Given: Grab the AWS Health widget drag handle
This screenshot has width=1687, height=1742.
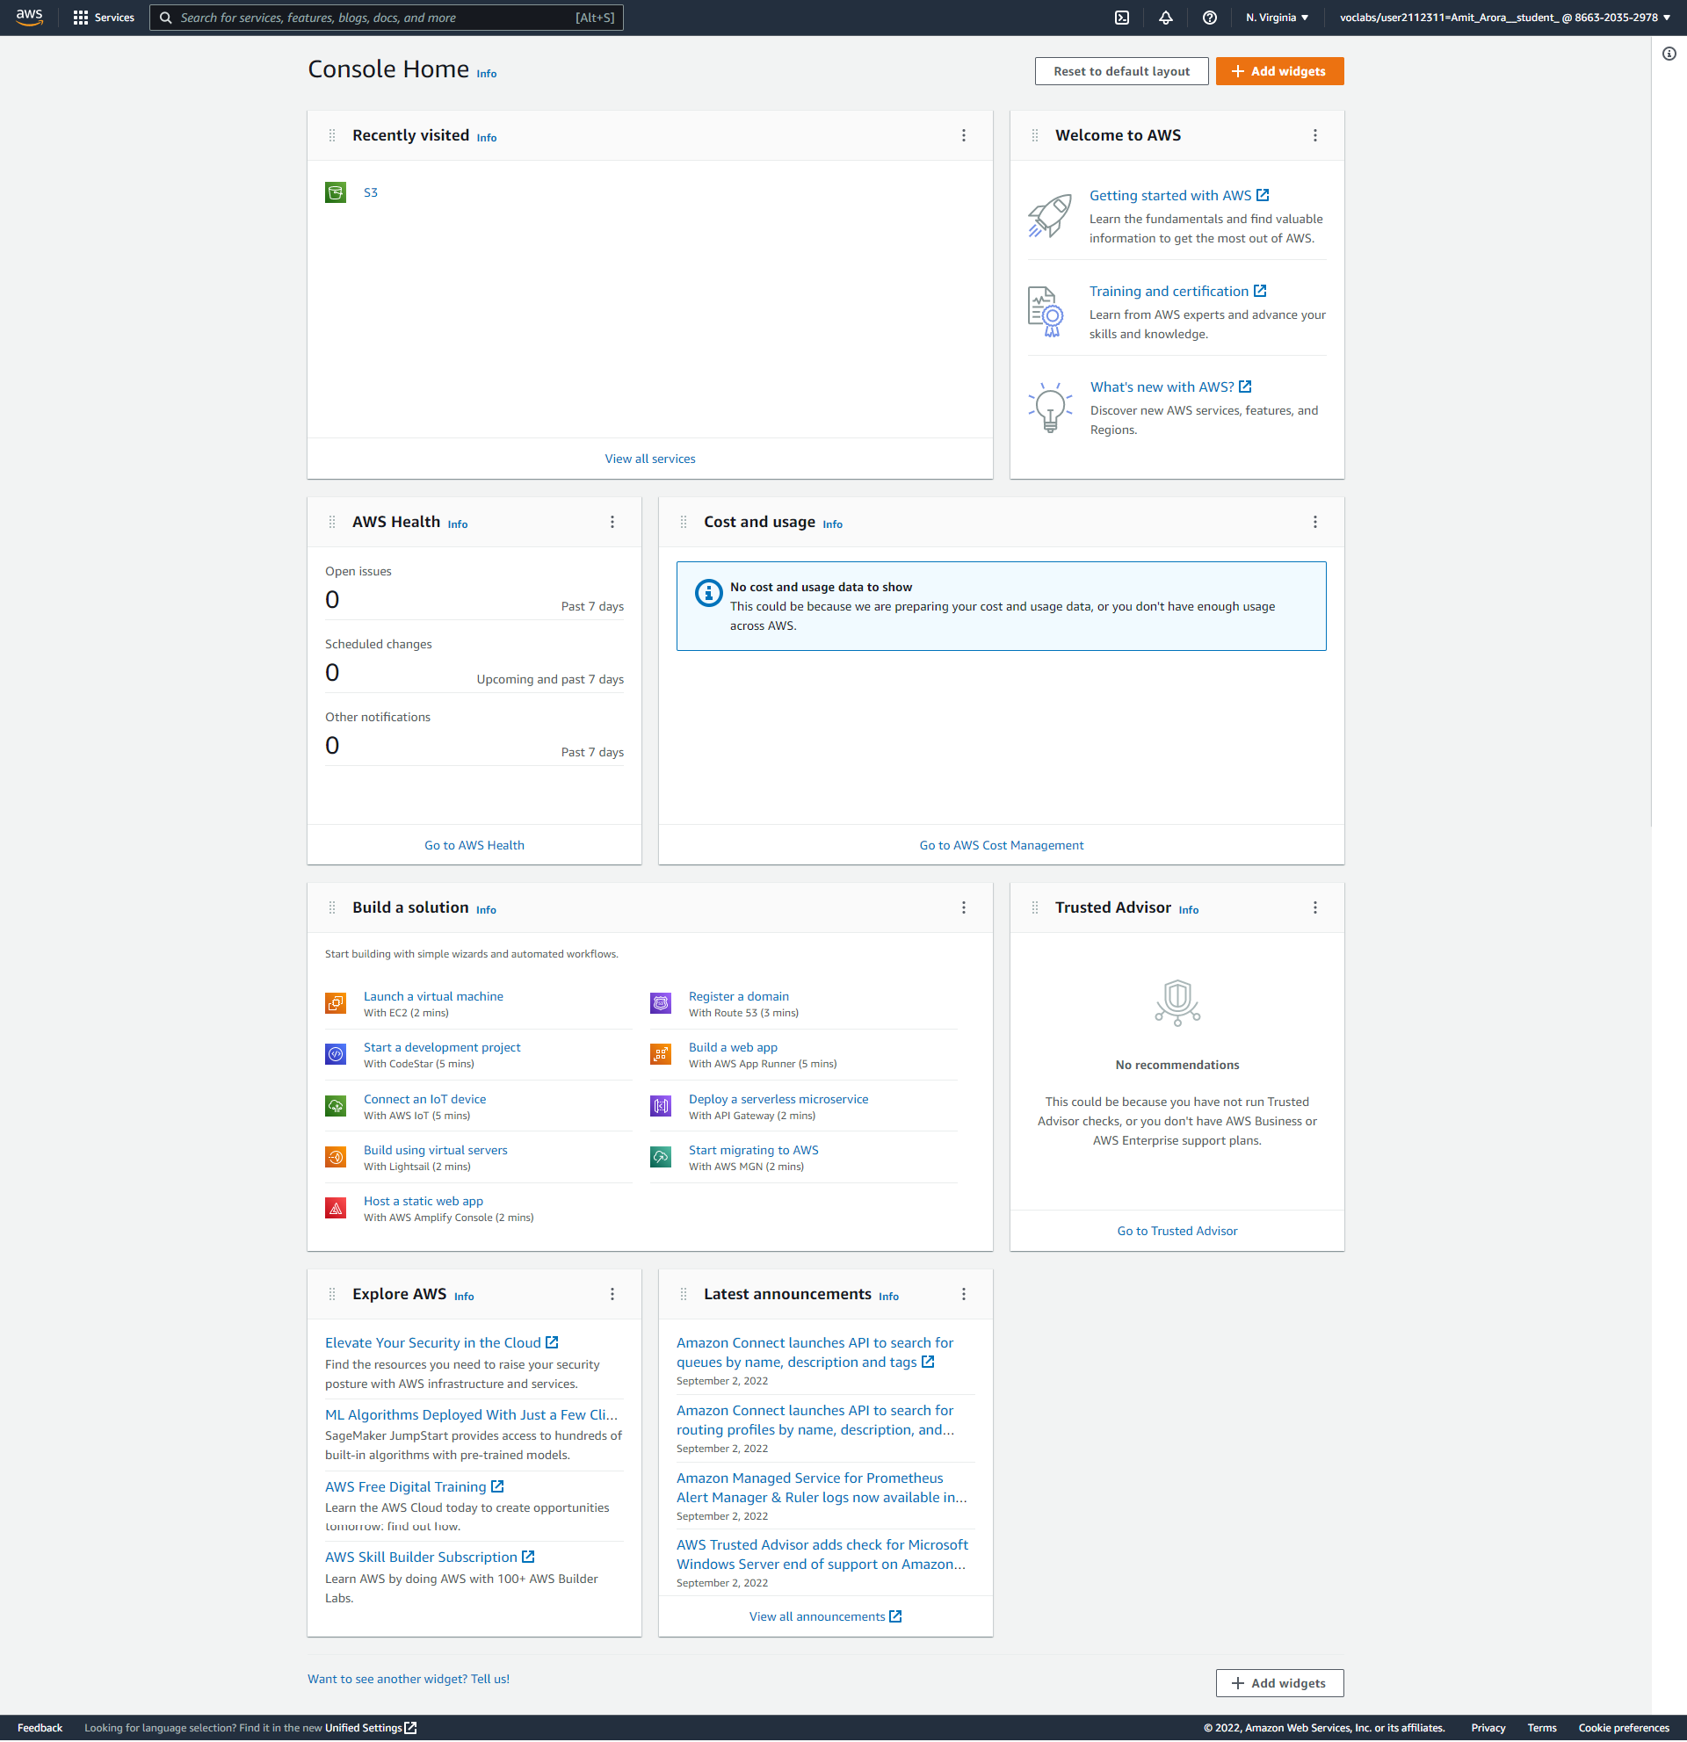Looking at the screenshot, I should point(332,523).
